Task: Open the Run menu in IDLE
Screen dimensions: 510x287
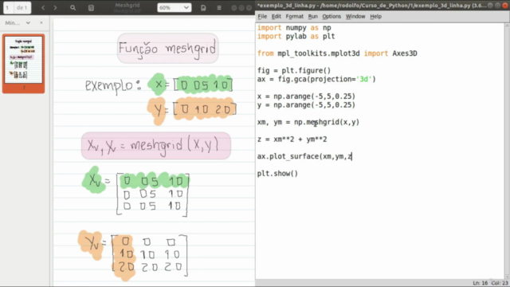Action: coord(312,16)
